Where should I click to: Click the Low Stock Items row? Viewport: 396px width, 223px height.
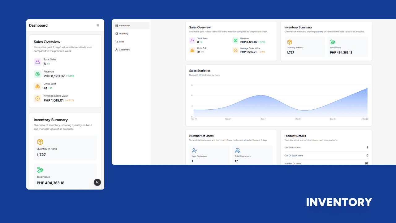click(326, 148)
